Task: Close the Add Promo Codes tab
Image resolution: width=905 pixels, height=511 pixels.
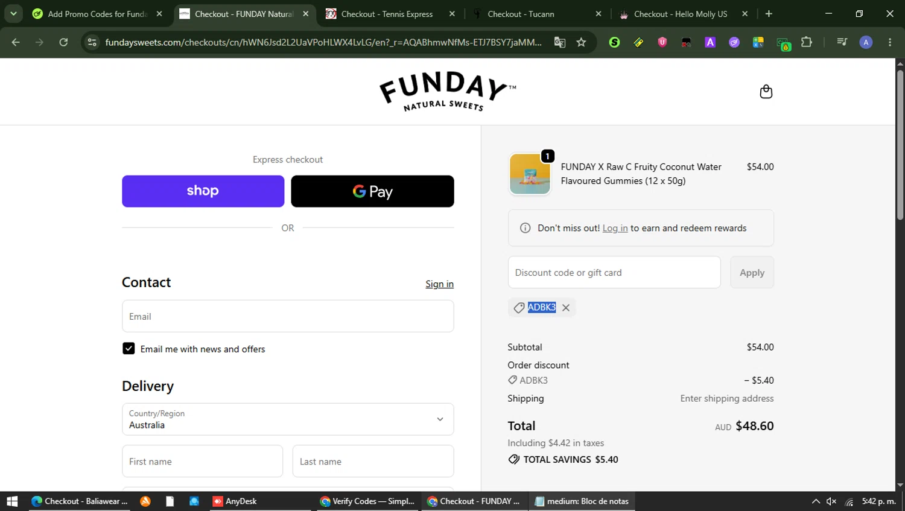Action: [x=159, y=14]
